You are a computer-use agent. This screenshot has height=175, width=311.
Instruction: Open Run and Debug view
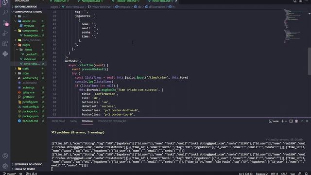pos(5,33)
